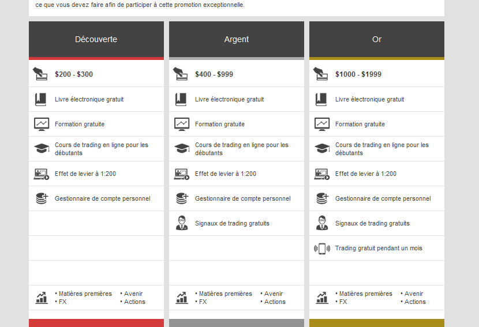Click 'Trading gratuit pendant un mois' text
This screenshot has width=479, height=327.
[379, 248]
